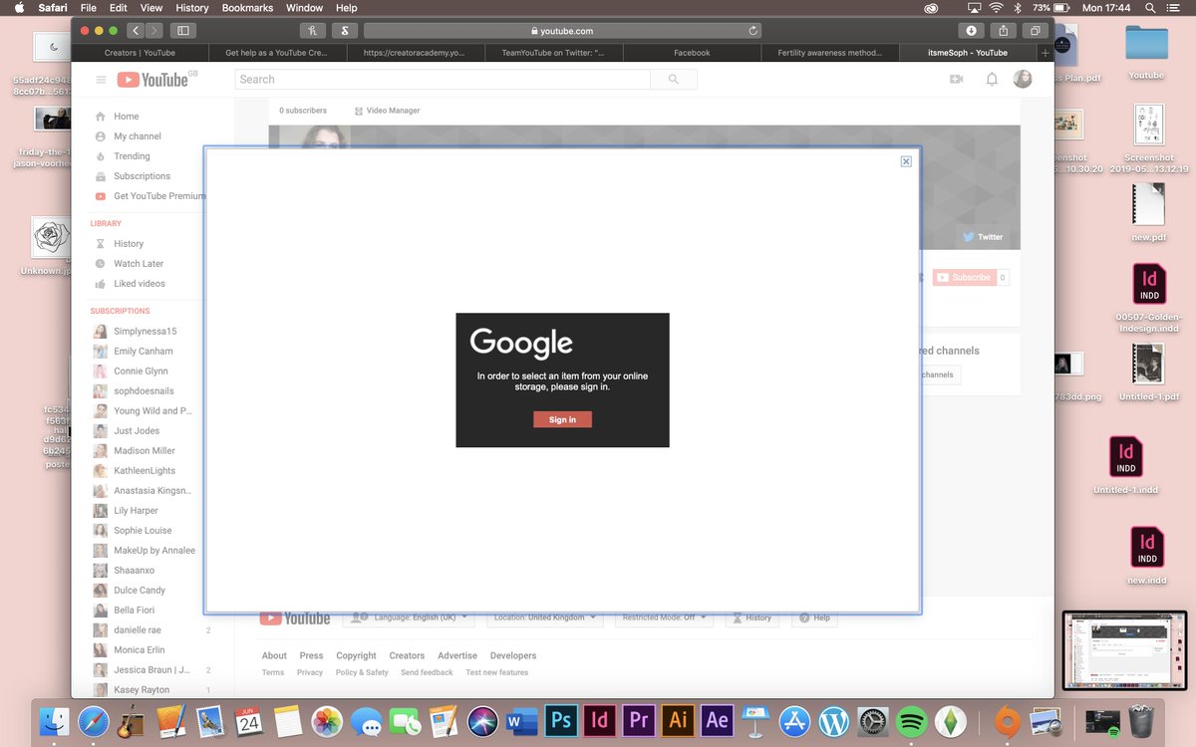Open the notifications bell
Screen dimensions: 1196x747
[x=992, y=80]
